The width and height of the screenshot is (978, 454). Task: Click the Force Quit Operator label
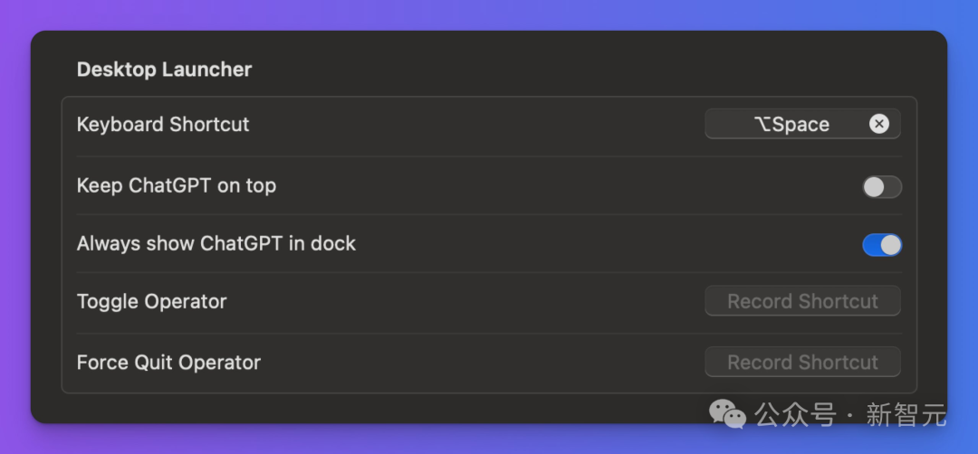[168, 363]
